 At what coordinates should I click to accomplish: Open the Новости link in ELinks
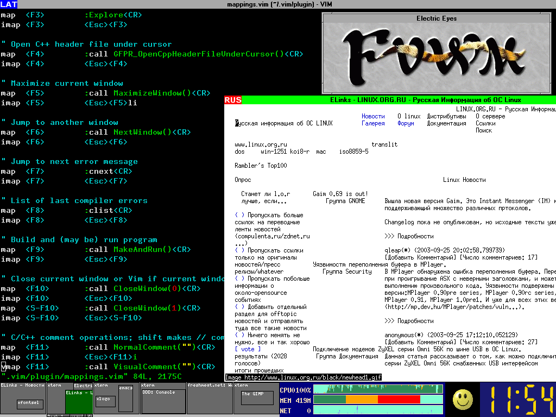pos(373,116)
